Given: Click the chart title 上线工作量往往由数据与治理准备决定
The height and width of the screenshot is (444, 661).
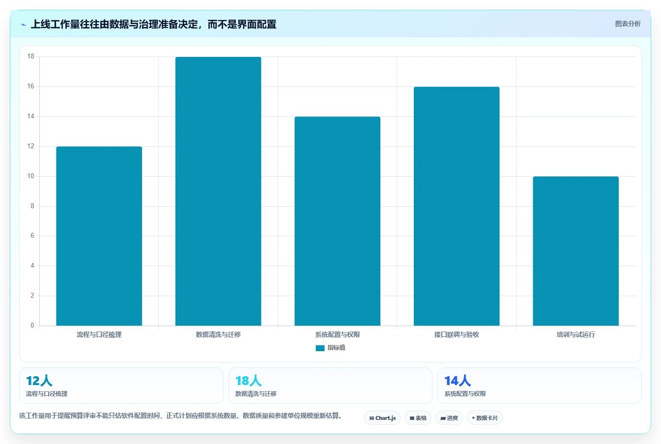Looking at the screenshot, I should pos(153,24).
